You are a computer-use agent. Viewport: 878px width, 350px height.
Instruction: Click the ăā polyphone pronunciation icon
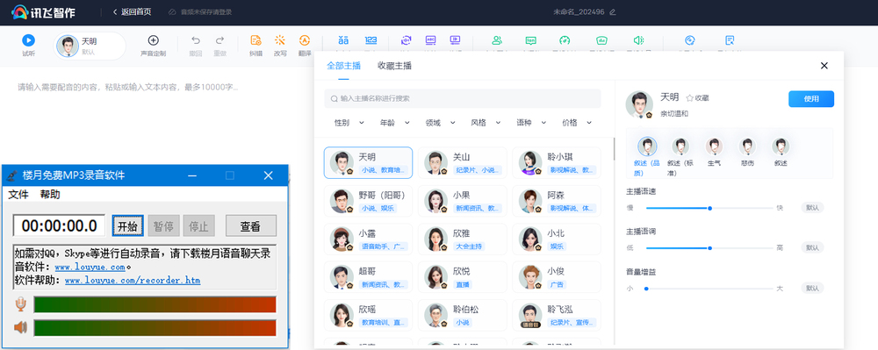pyautogui.click(x=343, y=40)
